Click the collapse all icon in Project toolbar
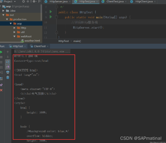The width and height of the screenshot is (166, 143). tap(28, 1)
